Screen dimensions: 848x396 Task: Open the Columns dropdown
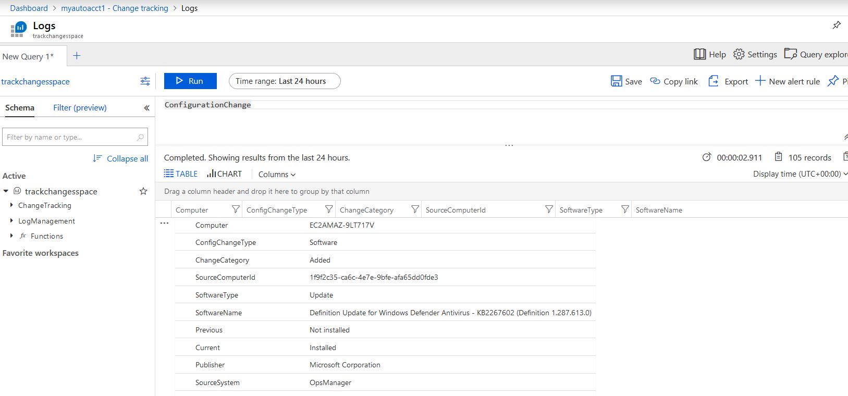277,174
